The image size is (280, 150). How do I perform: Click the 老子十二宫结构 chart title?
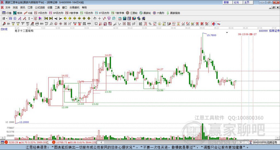coord(24,31)
